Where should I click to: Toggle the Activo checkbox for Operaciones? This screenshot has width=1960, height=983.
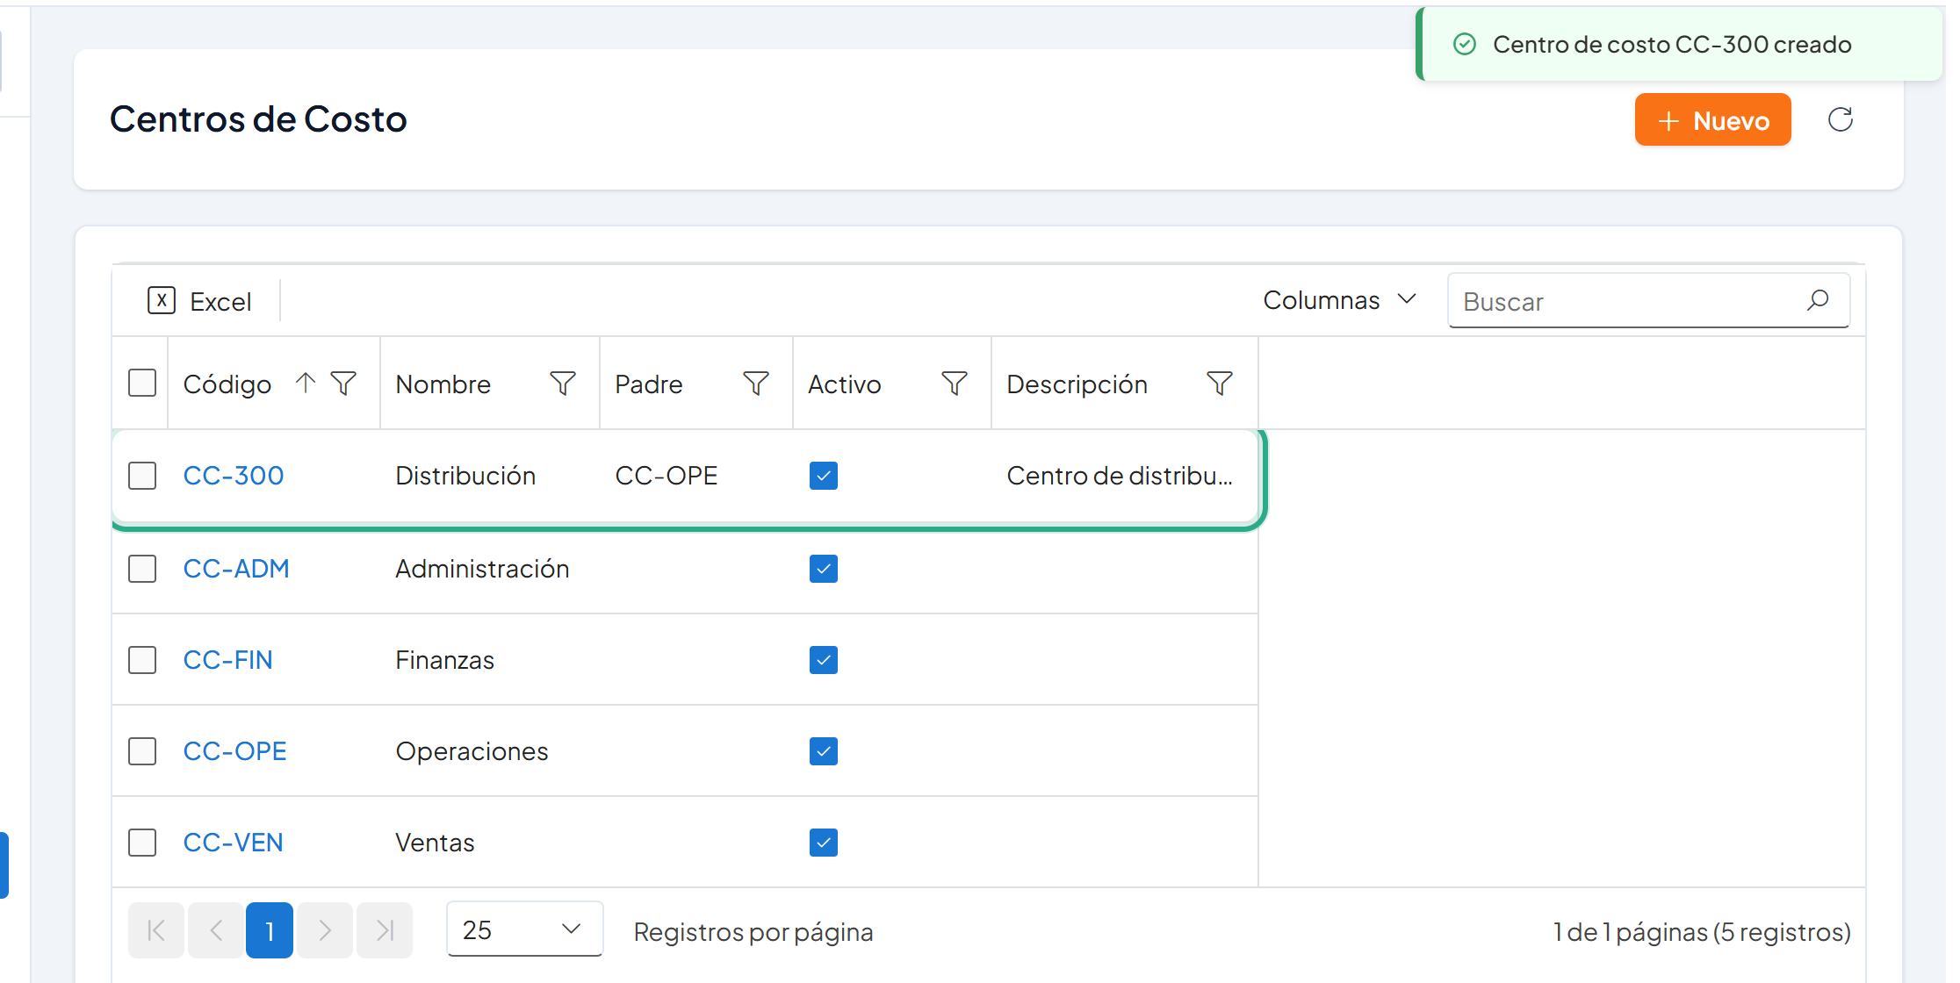pos(824,751)
